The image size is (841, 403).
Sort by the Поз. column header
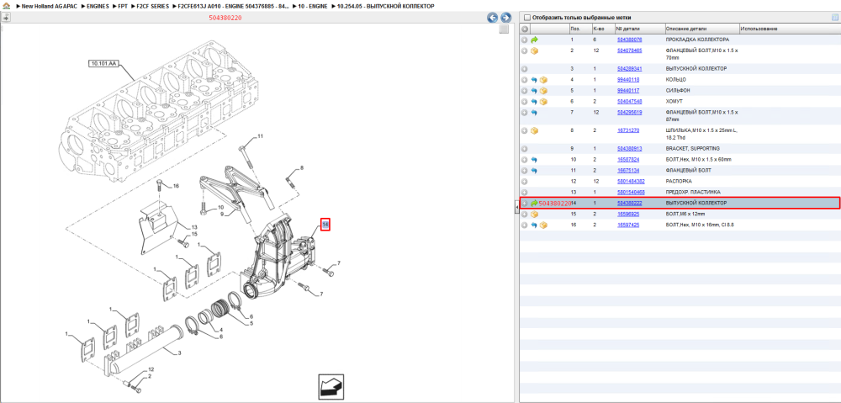coord(579,29)
